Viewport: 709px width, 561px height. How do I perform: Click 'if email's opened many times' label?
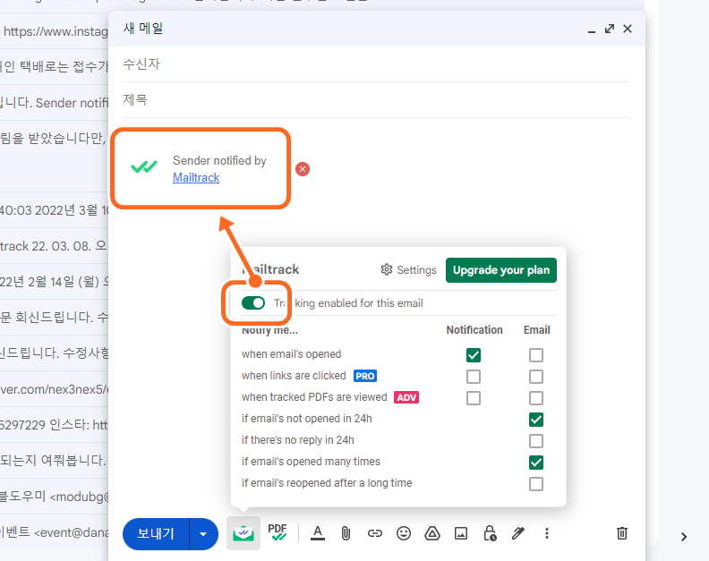coord(311,462)
